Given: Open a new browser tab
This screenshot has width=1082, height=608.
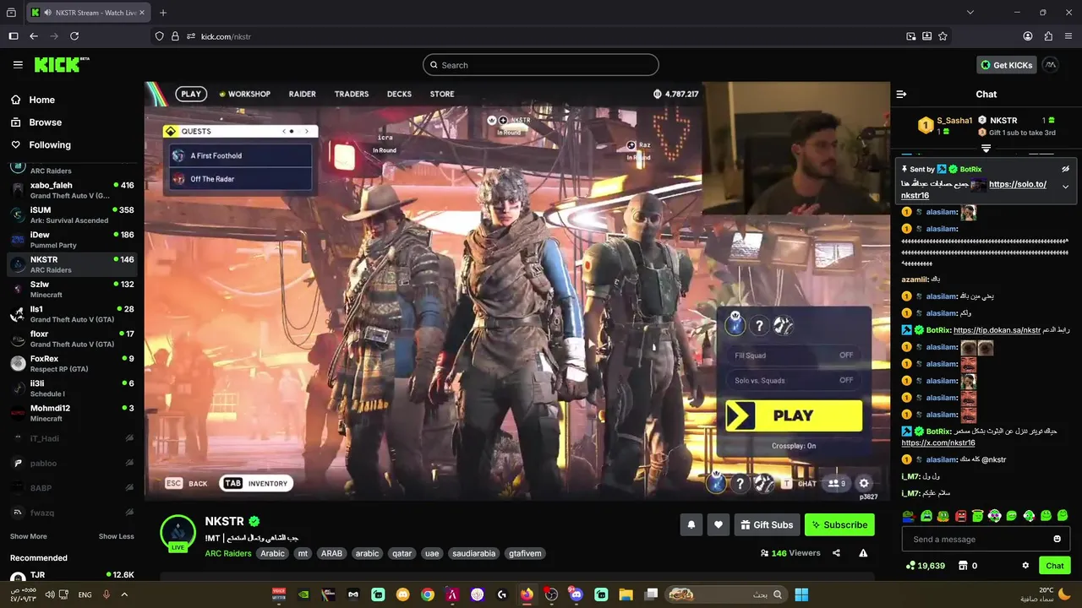Looking at the screenshot, I should (x=163, y=13).
